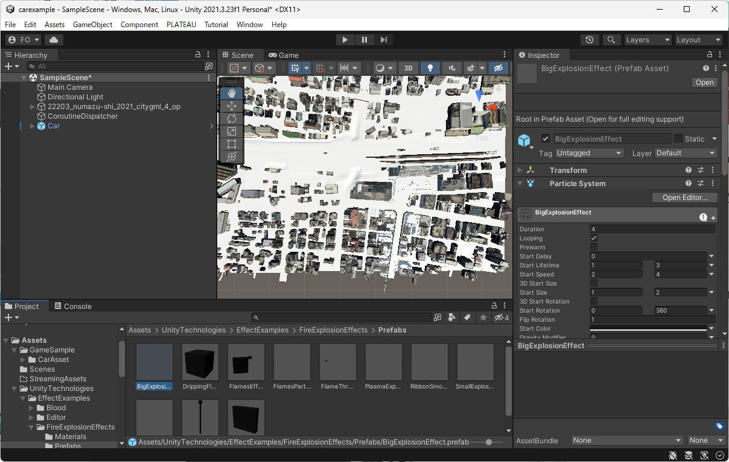
Task: Open the Layer Default dropdown
Action: coord(686,153)
